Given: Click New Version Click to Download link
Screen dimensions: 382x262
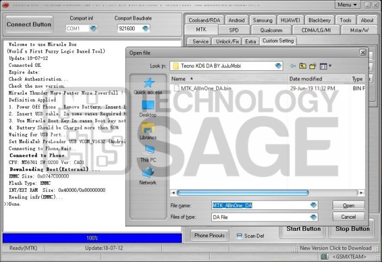Looking at the screenshot, I should 335,248.
